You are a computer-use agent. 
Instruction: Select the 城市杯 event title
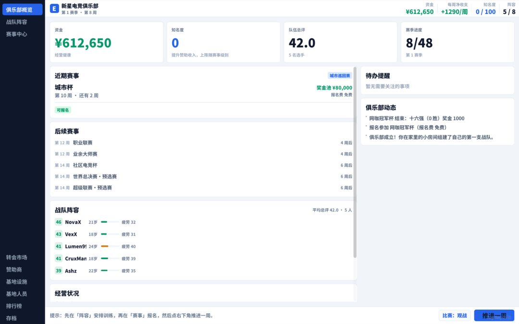pos(64,87)
